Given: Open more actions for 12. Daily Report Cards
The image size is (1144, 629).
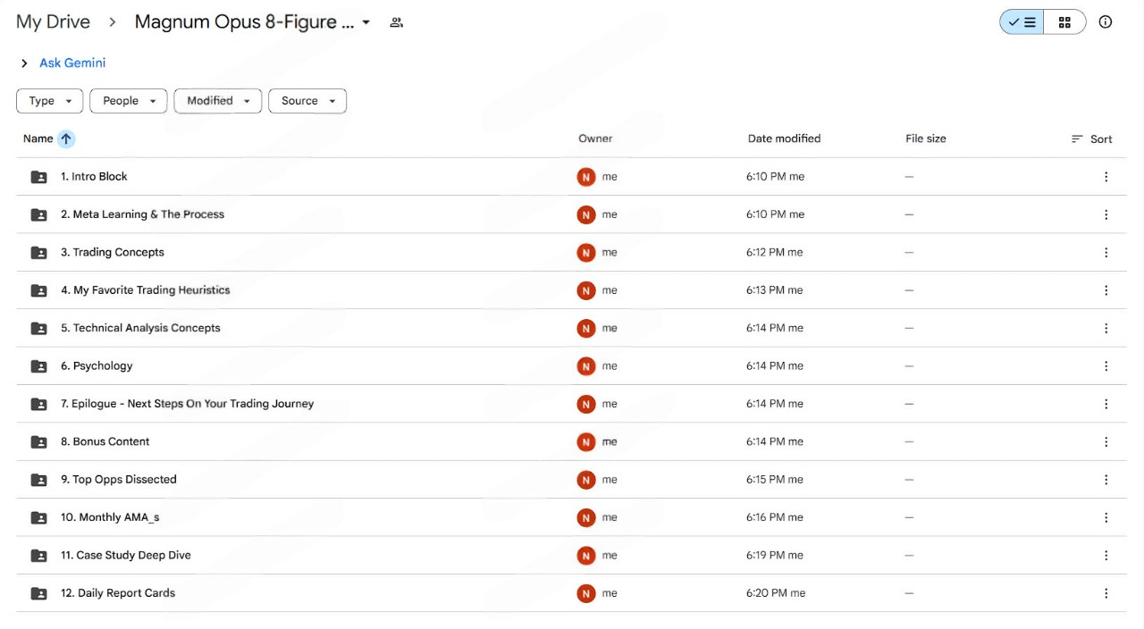Looking at the screenshot, I should tap(1106, 593).
